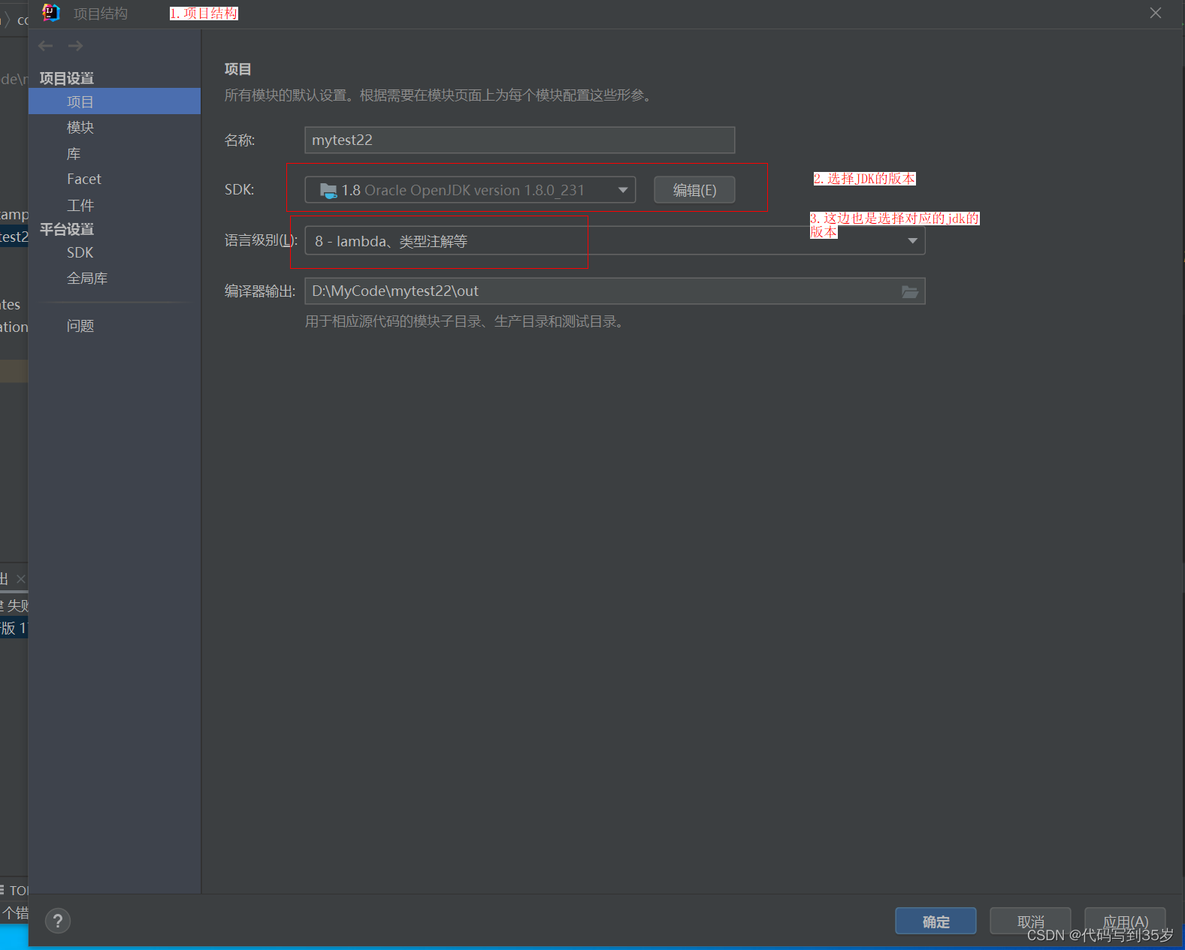Image resolution: width=1185 pixels, height=950 pixels.
Task: Click the 编辑(E) button
Action: (694, 190)
